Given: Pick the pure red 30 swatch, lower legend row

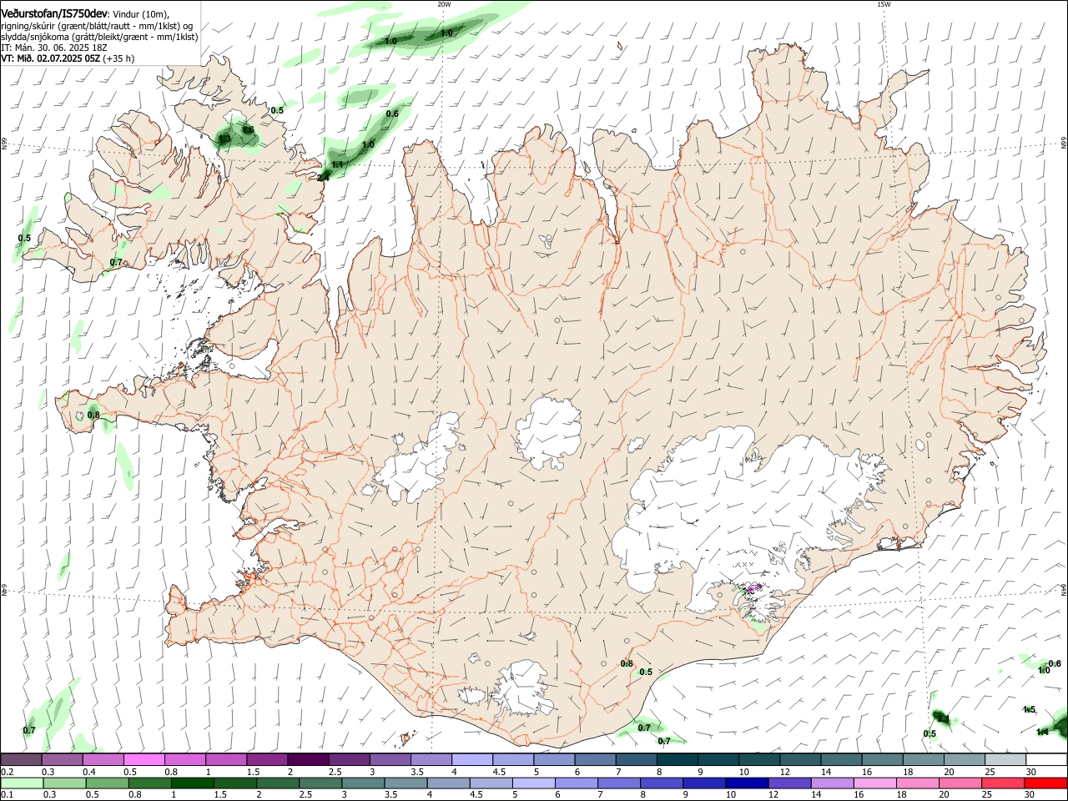Looking at the screenshot, I should 1045,783.
